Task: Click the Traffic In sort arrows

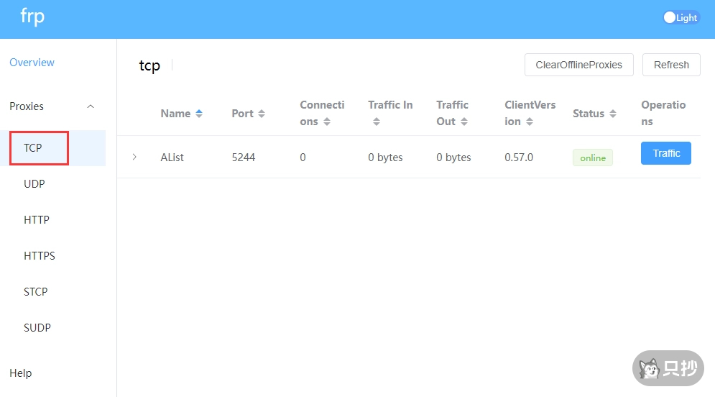Action: click(376, 122)
